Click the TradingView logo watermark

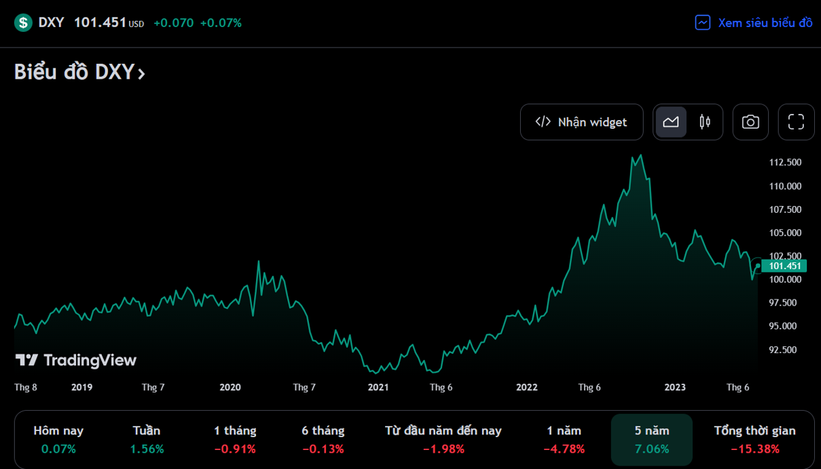(76, 360)
